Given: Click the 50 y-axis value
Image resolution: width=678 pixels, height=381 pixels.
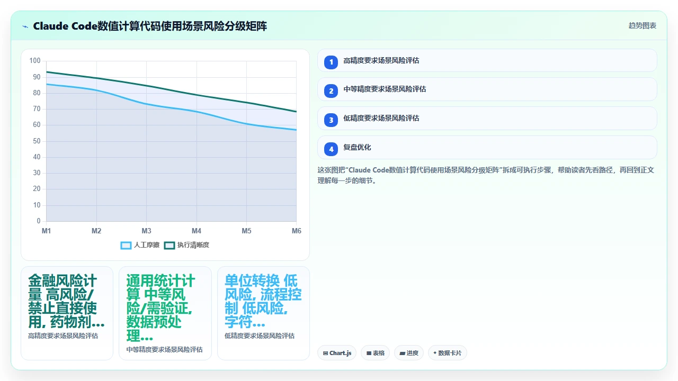Looking at the screenshot, I should tap(37, 141).
